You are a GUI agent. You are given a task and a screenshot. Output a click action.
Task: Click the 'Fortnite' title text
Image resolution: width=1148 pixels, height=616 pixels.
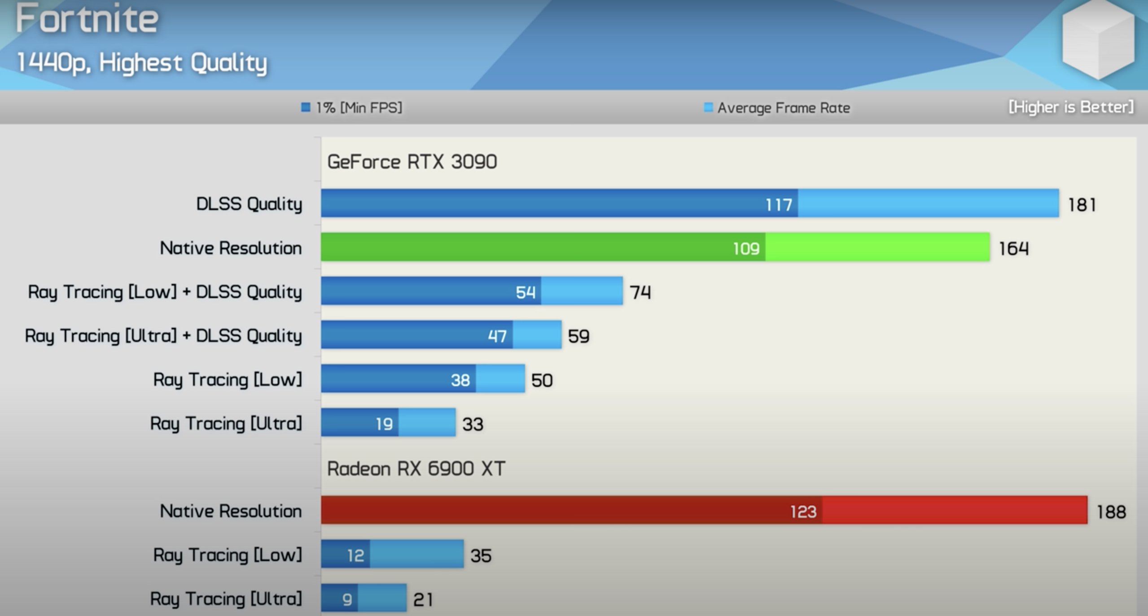pyautogui.click(x=87, y=19)
